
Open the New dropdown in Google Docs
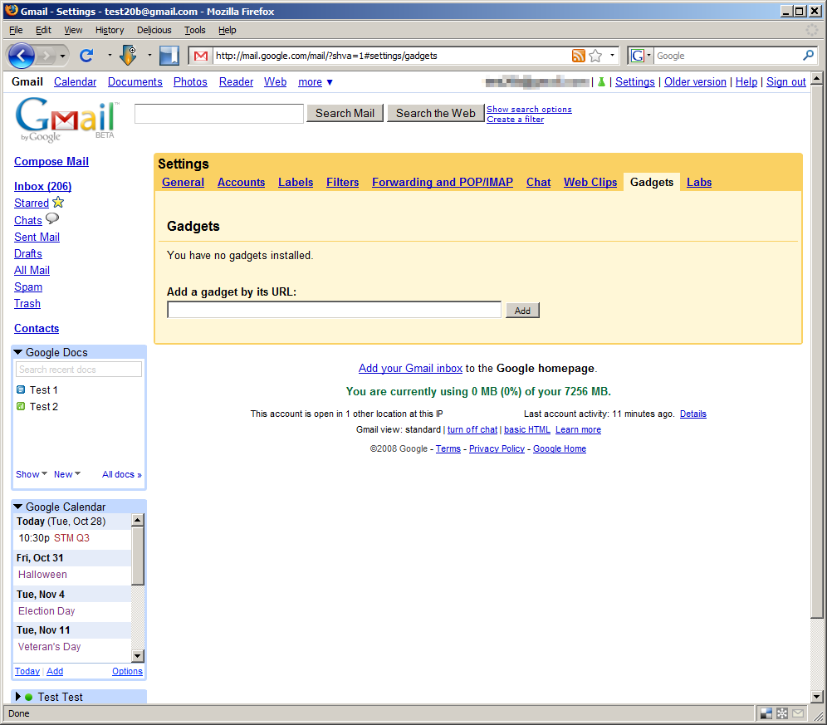click(67, 474)
